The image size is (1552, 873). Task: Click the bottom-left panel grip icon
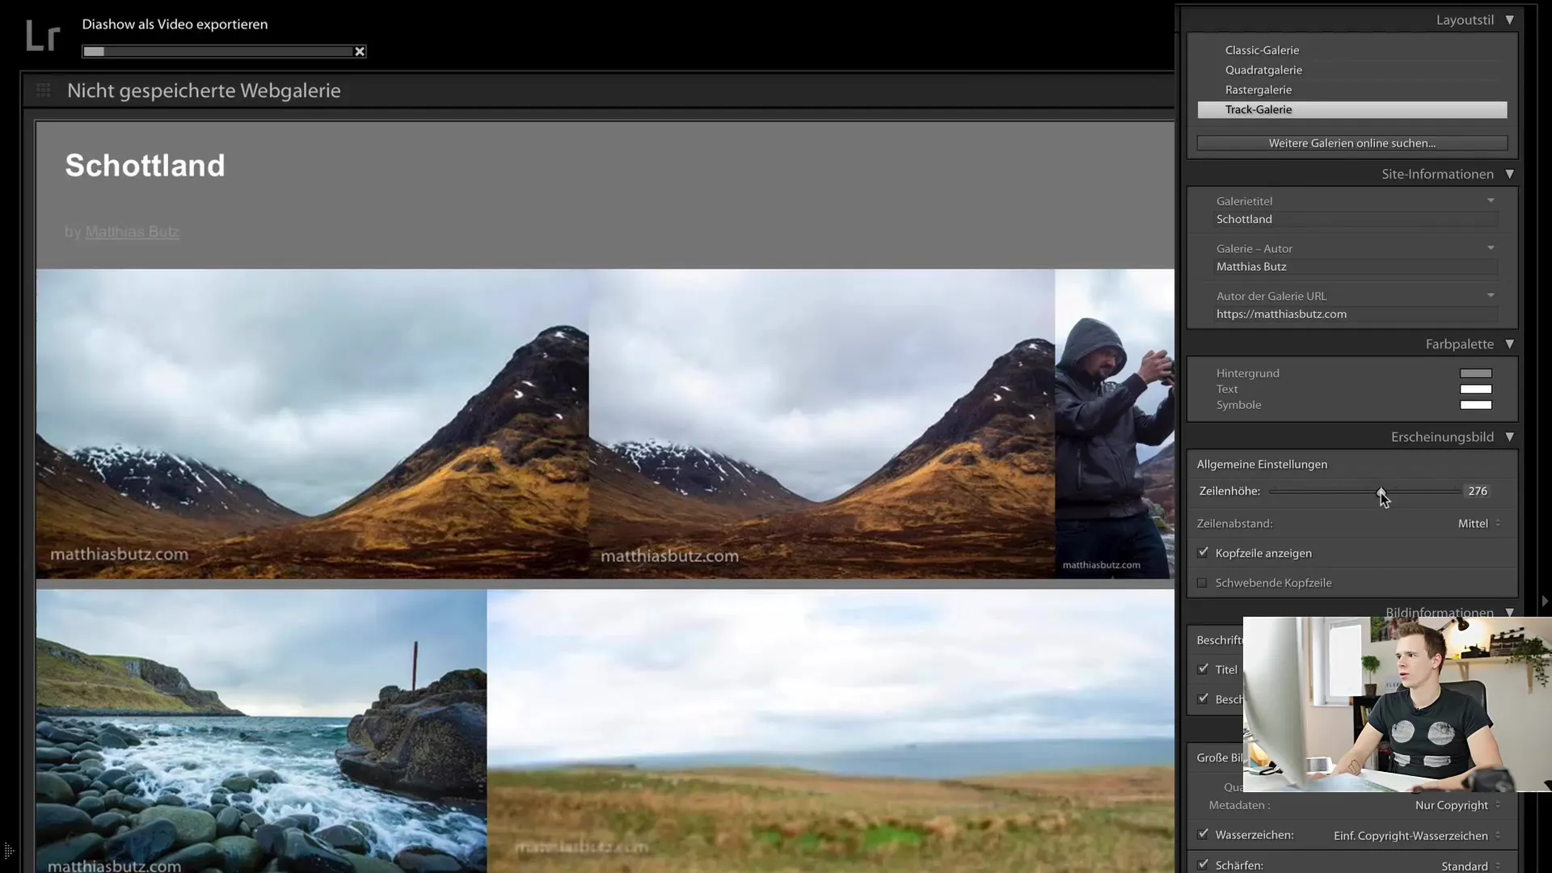tap(9, 851)
